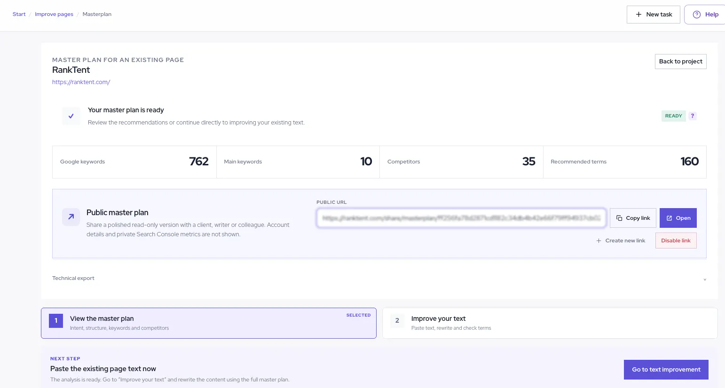The image size is (725, 388).
Task: Click the copy icon in Copy link
Action: (619, 218)
